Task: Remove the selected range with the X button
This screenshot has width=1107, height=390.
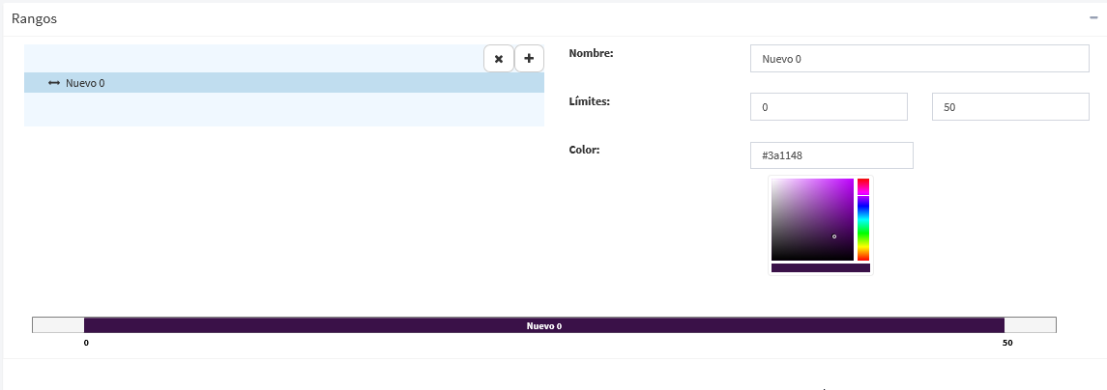Action: point(499,59)
